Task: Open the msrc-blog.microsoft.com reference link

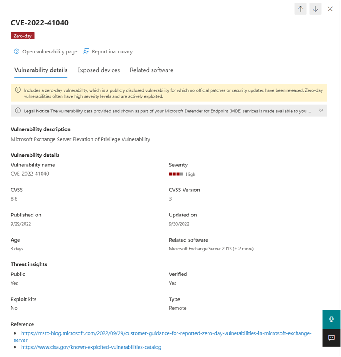Action: pyautogui.click(x=166, y=333)
